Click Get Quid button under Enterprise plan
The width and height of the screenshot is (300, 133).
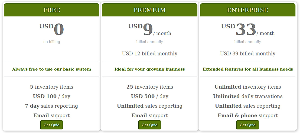[x=247, y=125]
